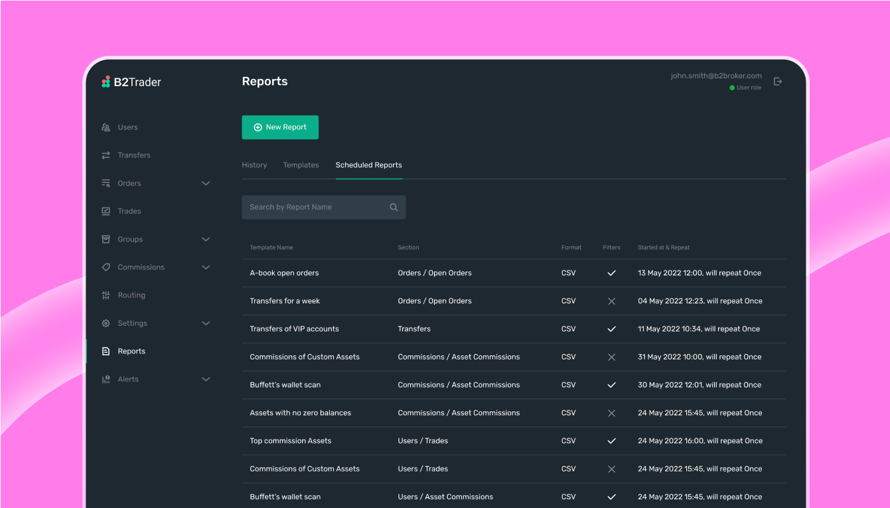Click the Routing sliders icon
The width and height of the screenshot is (890, 508).
click(x=106, y=295)
